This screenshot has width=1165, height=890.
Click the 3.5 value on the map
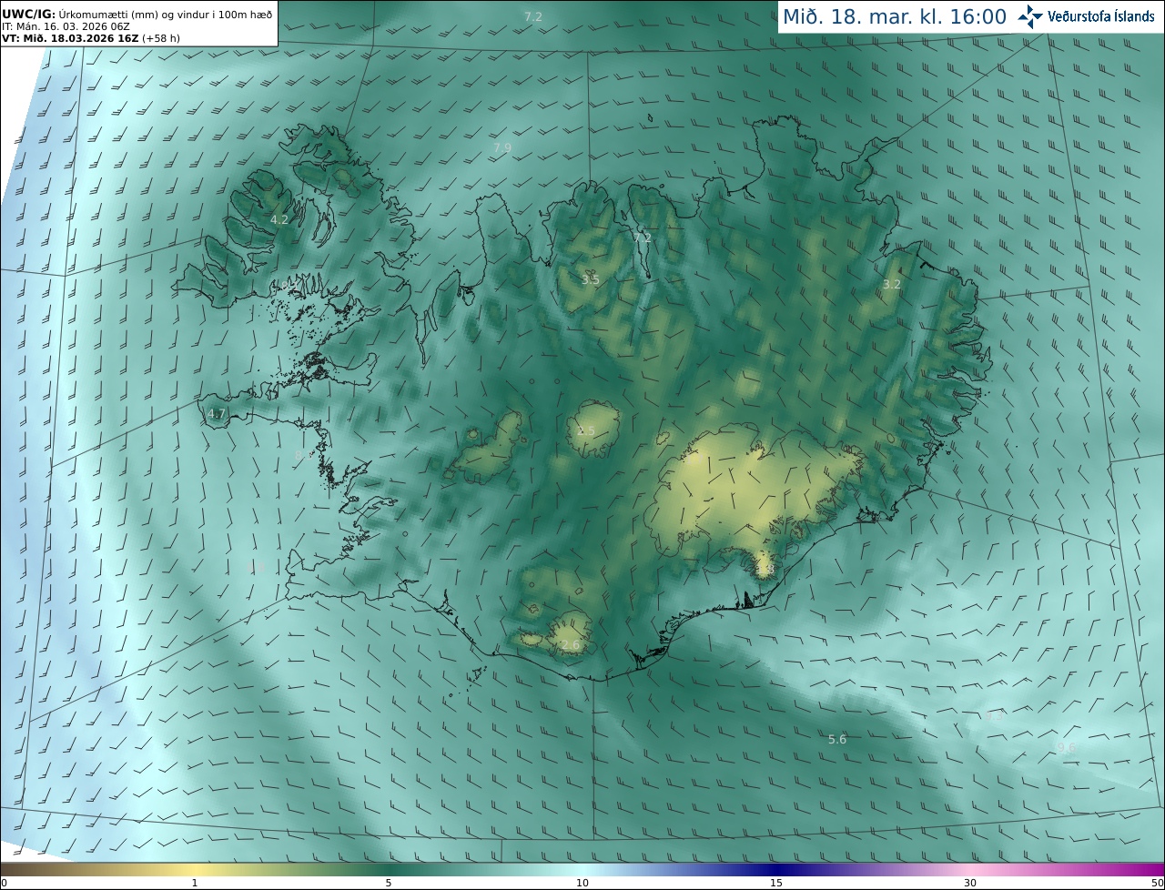(591, 279)
